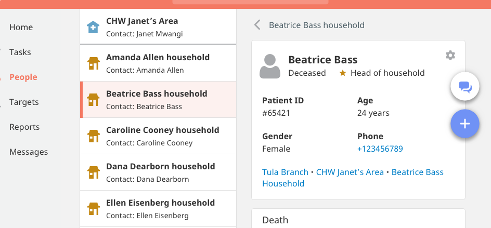Open the Tasks section

pyautogui.click(x=20, y=52)
